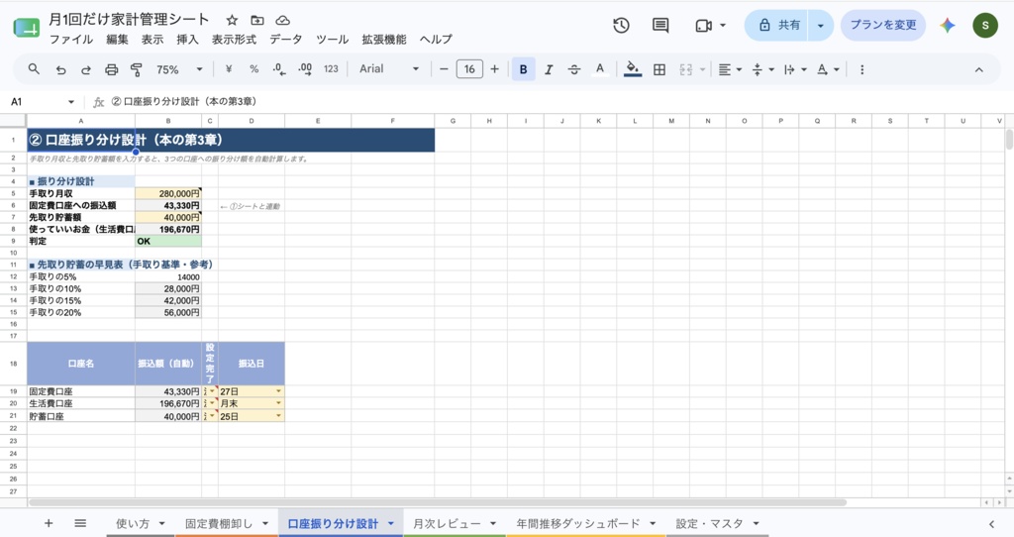
Task: Open the borders tool
Action: click(x=659, y=70)
